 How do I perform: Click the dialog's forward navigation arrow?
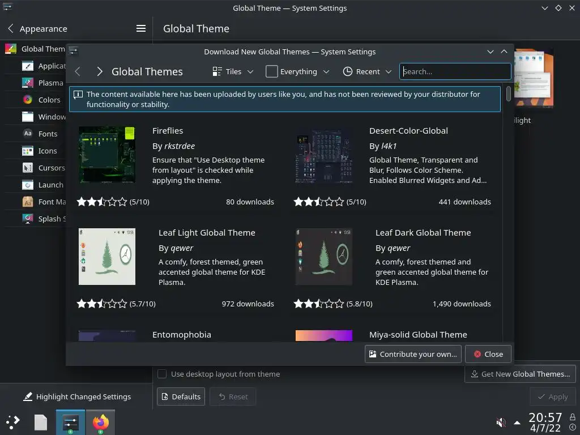coord(99,71)
